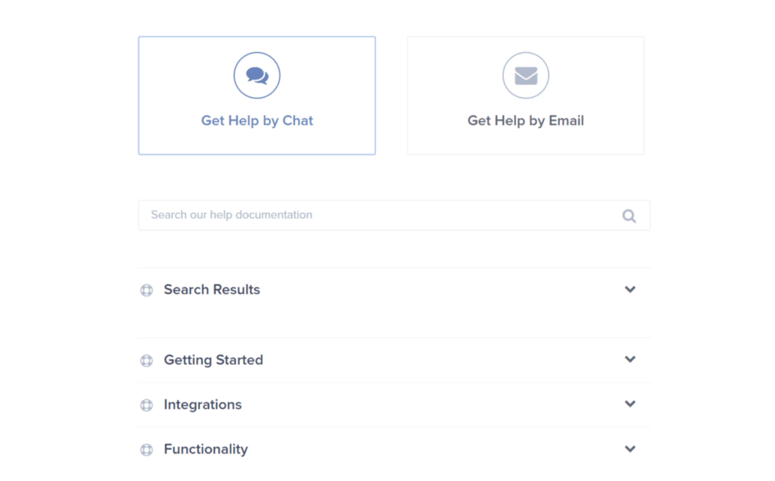Open the Get Help by Chat card
Screen dimensions: 775x481
pyautogui.click(x=257, y=95)
